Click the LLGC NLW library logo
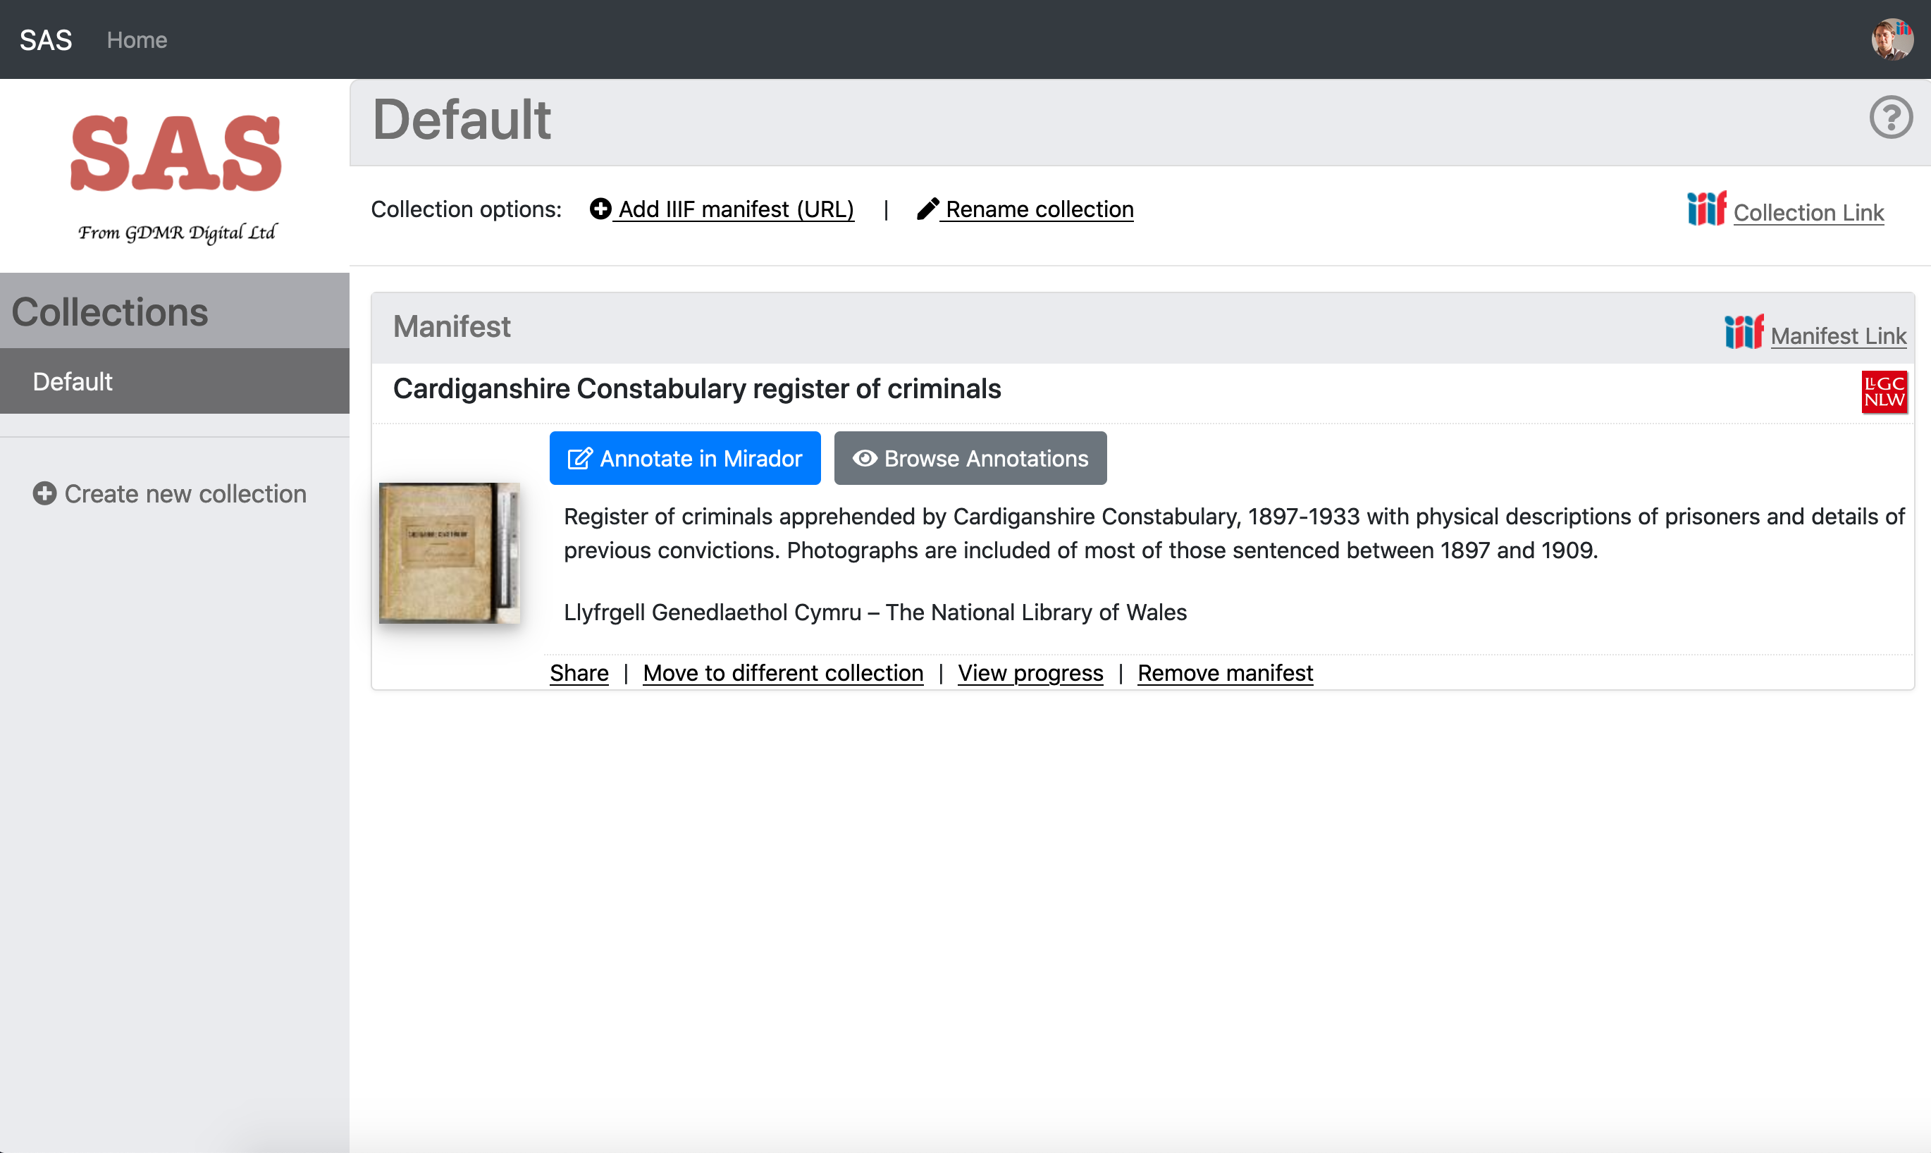Screen dimensions: 1931x1153 (x=1884, y=393)
